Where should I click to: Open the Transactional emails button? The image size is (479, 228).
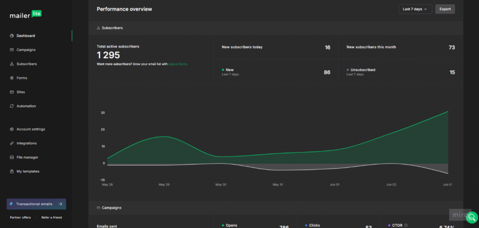[36, 204]
